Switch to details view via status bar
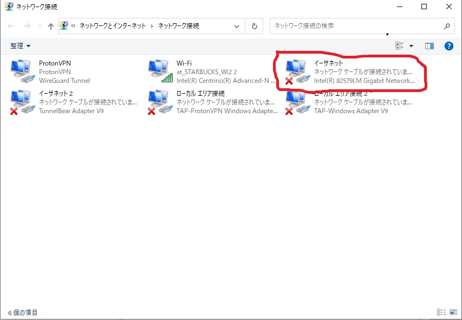Viewport: 462px width, 320px height. (440, 312)
